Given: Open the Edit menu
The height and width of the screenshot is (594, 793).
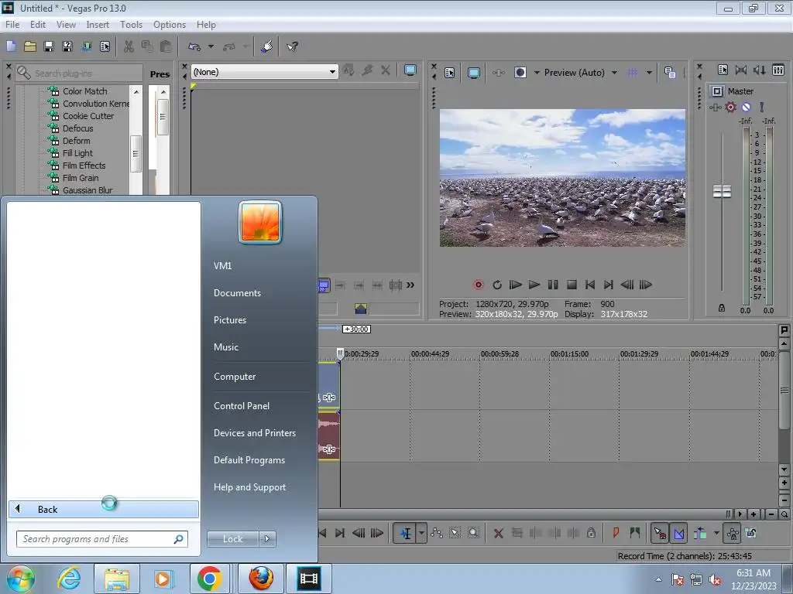Looking at the screenshot, I should 38,25.
